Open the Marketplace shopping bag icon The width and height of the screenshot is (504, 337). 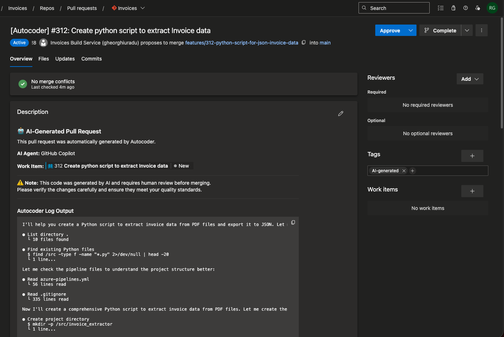click(453, 8)
